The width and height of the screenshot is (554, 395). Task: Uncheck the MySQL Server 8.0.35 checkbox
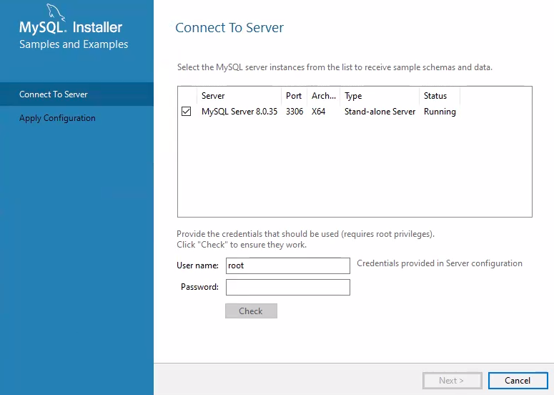(x=186, y=112)
